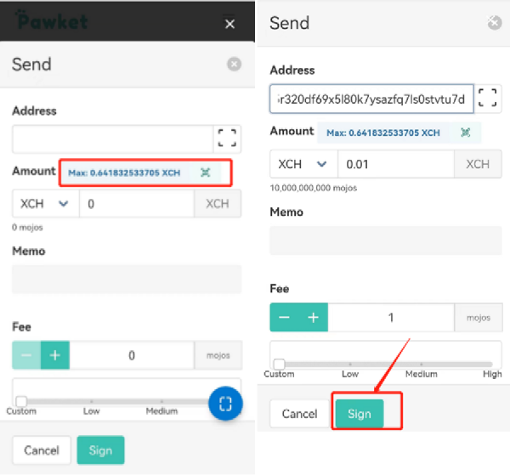The height and width of the screenshot is (475, 510).
Task: Open XCH token dropdown in left panel
Action: click(46, 204)
